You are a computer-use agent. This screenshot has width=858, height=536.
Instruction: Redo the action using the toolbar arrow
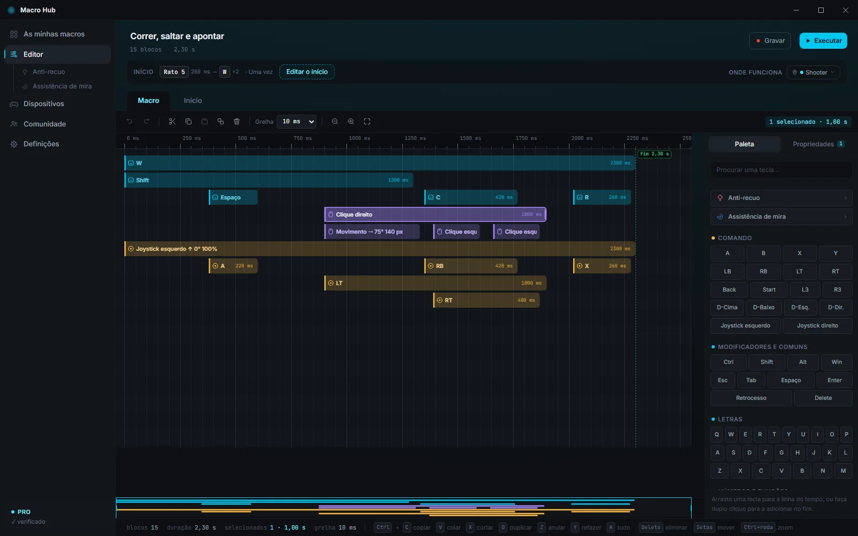pos(146,122)
